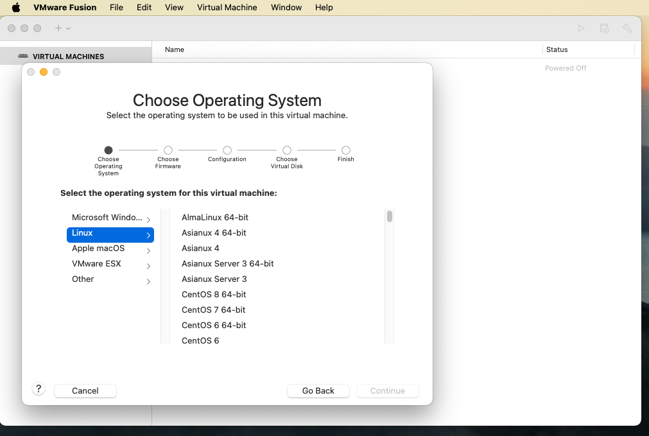The height and width of the screenshot is (436, 649).
Task: Select the VIRTUAL MACHINES sidebar header
Action: [x=68, y=57]
